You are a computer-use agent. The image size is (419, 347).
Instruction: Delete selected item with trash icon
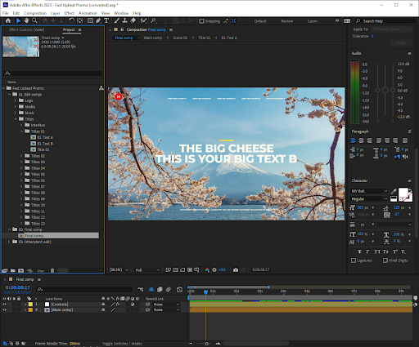[x=52, y=270]
